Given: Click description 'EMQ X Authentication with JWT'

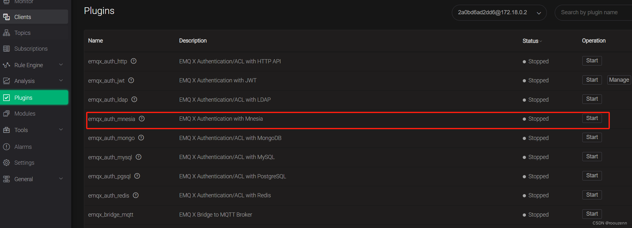Looking at the screenshot, I should [x=218, y=80].
